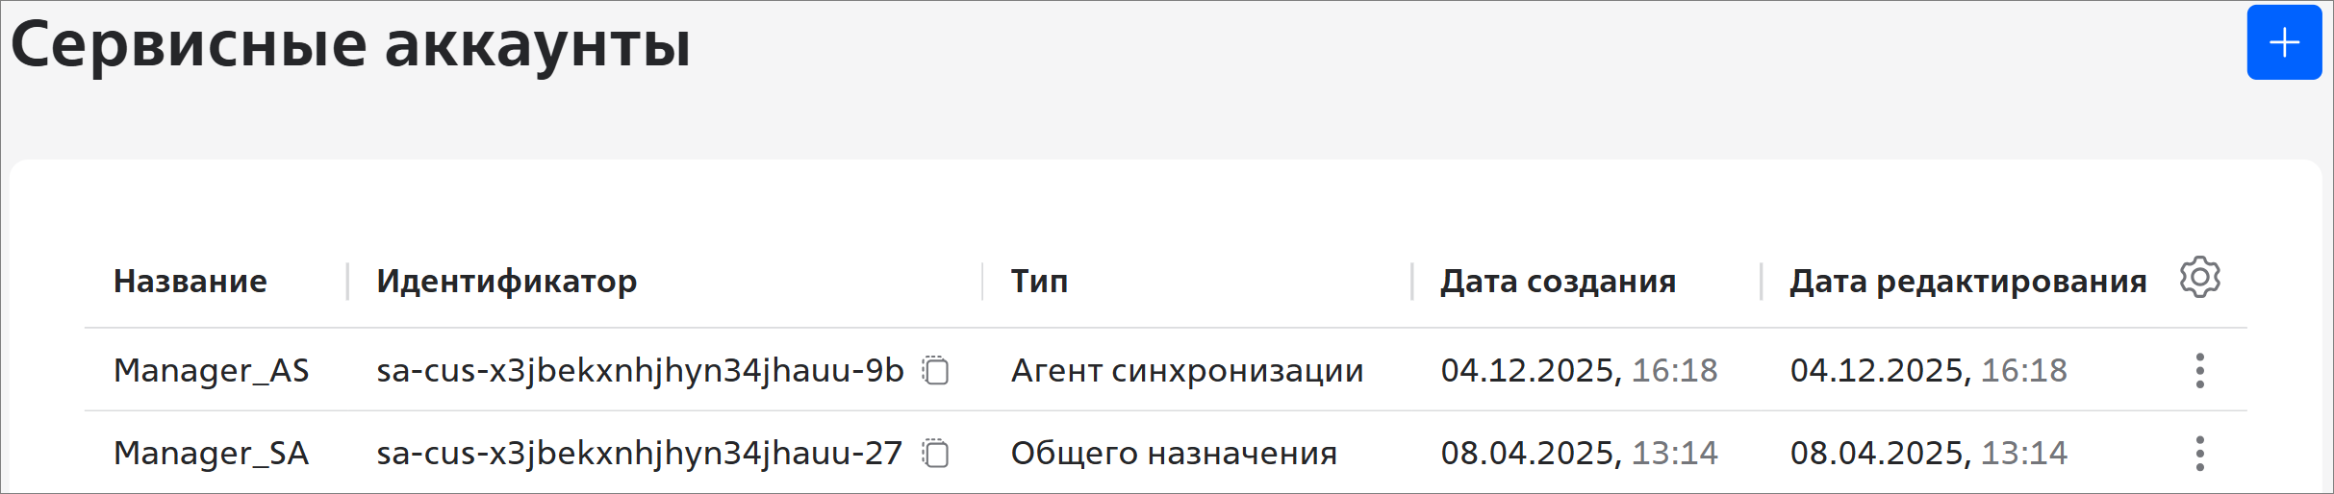Viewport: 2334px width, 494px height.
Task: Click the identifier ending in -9b
Action: 640,370
